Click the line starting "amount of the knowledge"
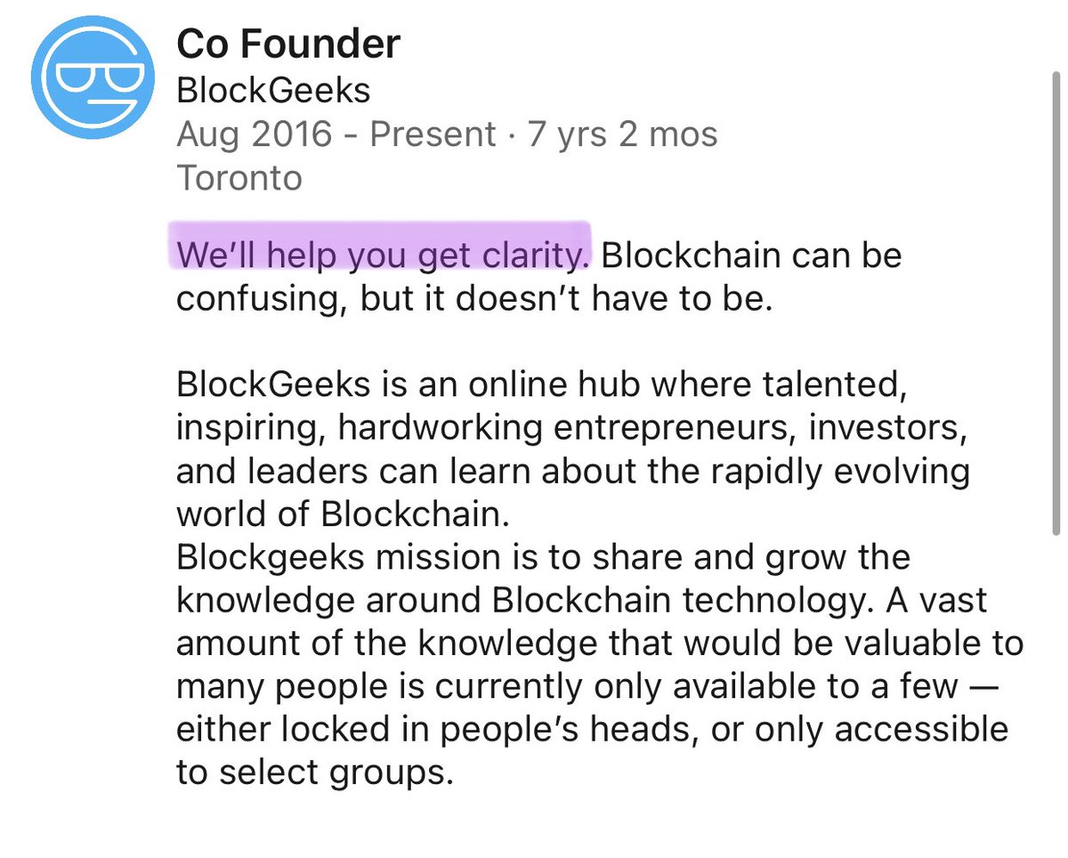Image resolution: width=1068 pixels, height=858 pixels. tap(600, 643)
